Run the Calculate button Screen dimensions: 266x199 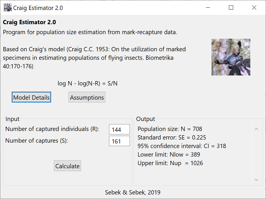(68, 166)
